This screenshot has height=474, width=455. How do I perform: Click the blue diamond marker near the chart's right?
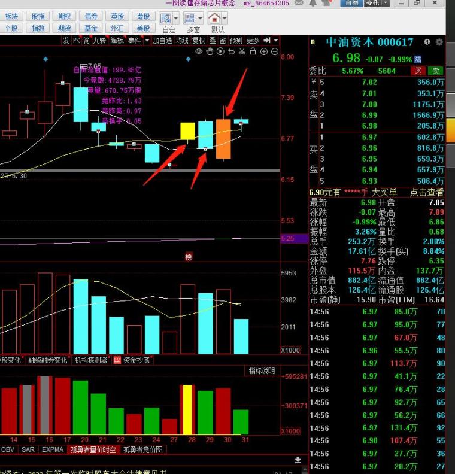(189, 59)
